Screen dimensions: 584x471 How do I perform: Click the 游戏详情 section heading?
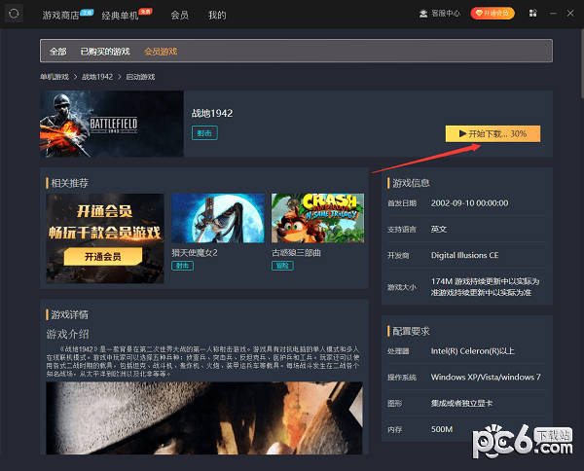(x=70, y=314)
